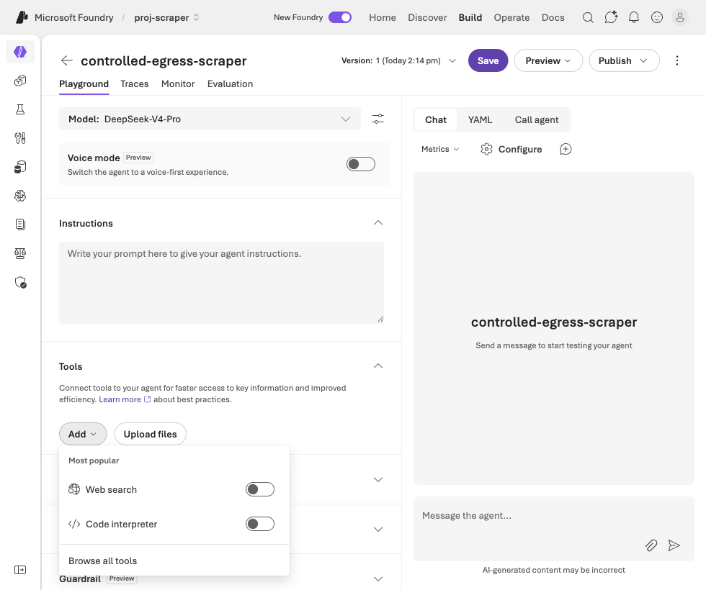Enable the Voice mode switch
The height and width of the screenshot is (590, 706).
click(x=361, y=164)
